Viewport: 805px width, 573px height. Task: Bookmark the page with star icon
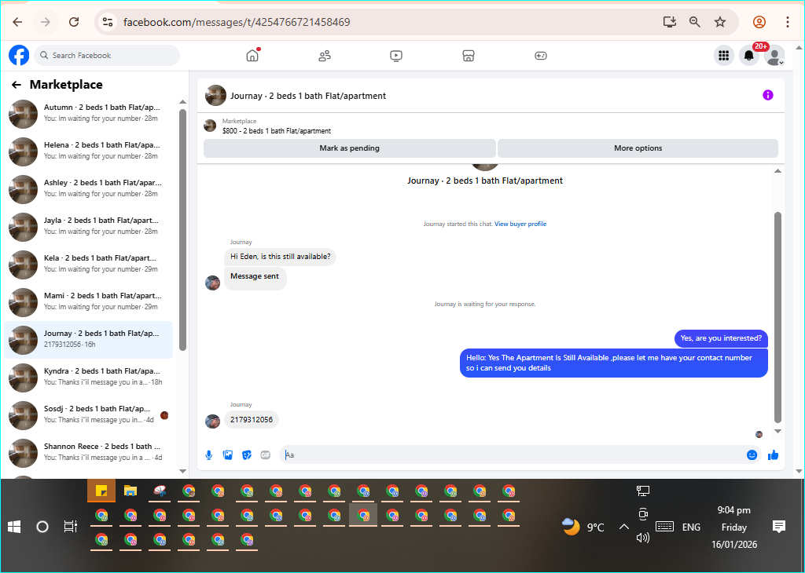click(720, 22)
